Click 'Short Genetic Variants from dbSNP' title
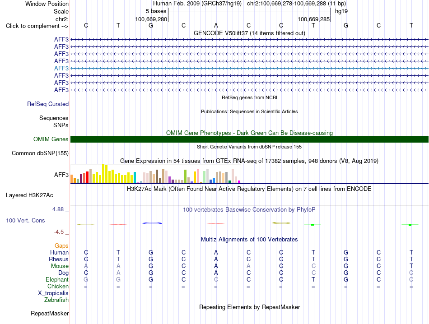 249,147
